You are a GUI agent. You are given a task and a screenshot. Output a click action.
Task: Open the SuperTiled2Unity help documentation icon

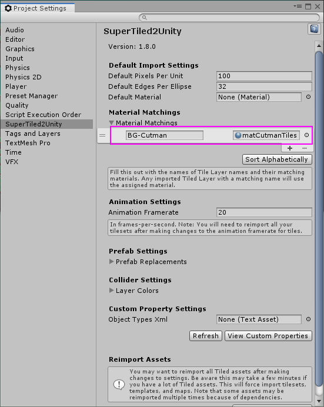(x=314, y=29)
